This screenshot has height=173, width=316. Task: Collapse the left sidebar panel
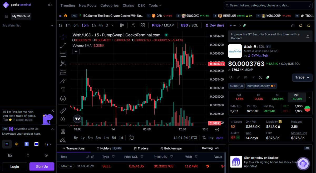50,5
